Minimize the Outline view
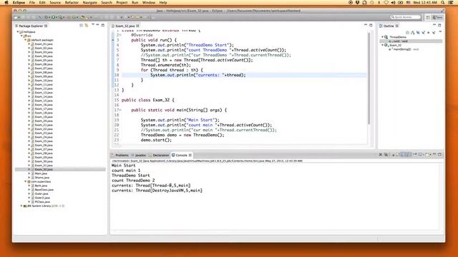458x257 pixels. coord(434,26)
